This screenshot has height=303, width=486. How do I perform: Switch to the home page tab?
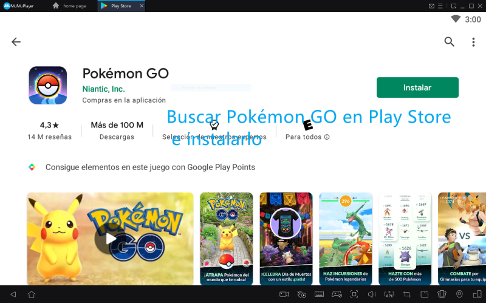point(72,5)
